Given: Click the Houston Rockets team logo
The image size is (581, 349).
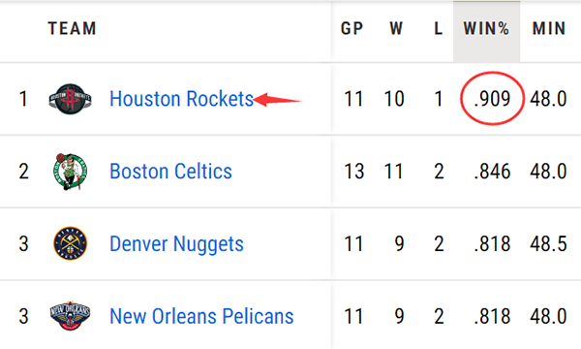Looking at the screenshot, I should [x=70, y=99].
